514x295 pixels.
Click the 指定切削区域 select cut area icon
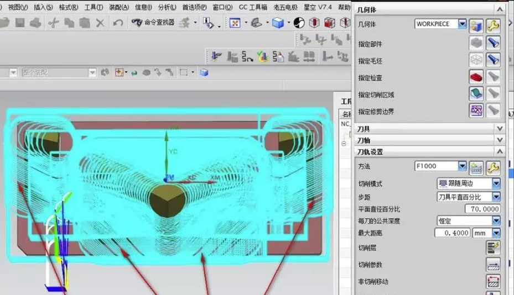coord(476,94)
